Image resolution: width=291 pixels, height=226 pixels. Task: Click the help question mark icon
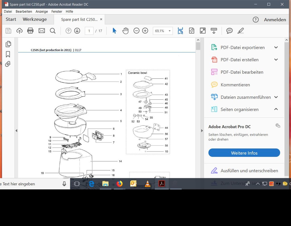tap(255, 20)
